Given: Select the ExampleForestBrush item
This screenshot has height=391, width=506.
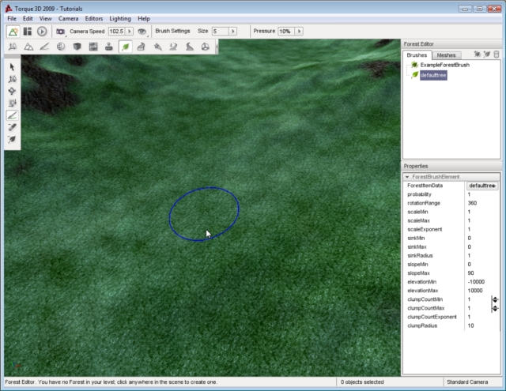Looking at the screenshot, I should (444, 65).
